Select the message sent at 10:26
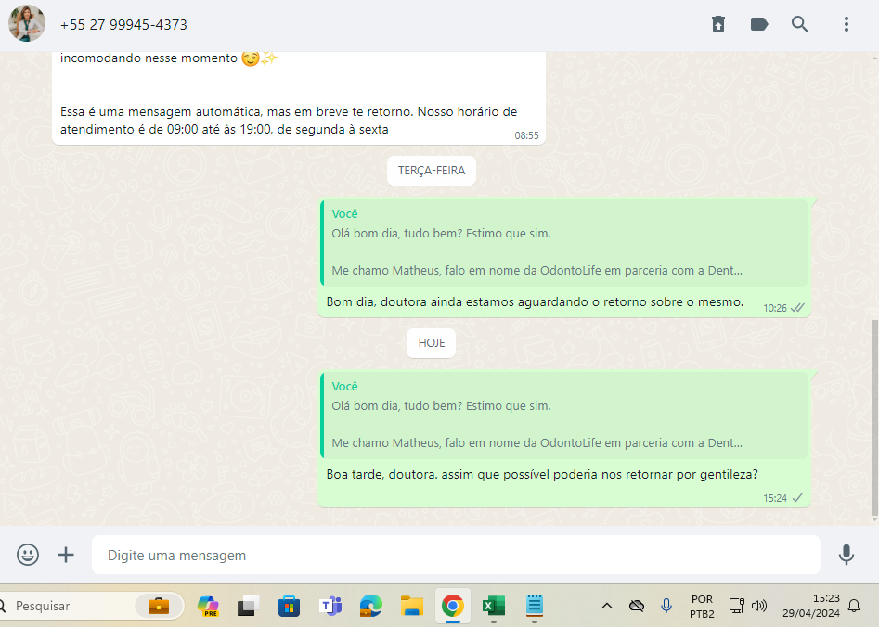The image size is (879, 627). tap(564, 258)
